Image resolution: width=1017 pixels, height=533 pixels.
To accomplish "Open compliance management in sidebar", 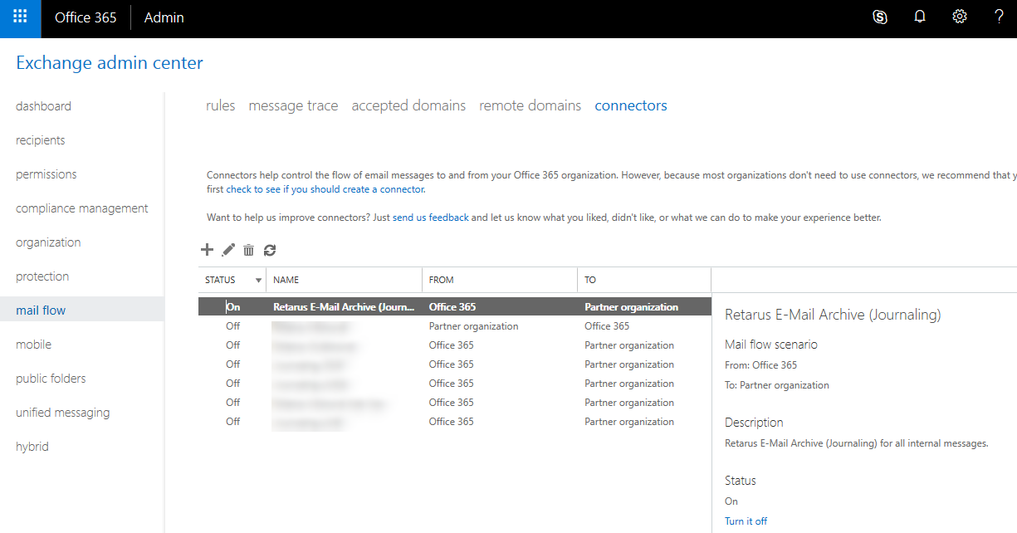I will click(82, 208).
